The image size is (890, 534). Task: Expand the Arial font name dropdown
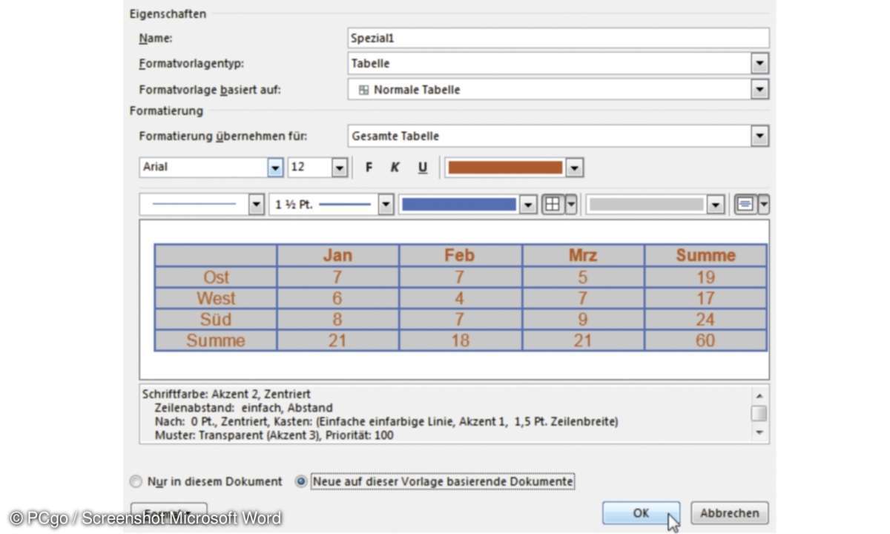275,168
